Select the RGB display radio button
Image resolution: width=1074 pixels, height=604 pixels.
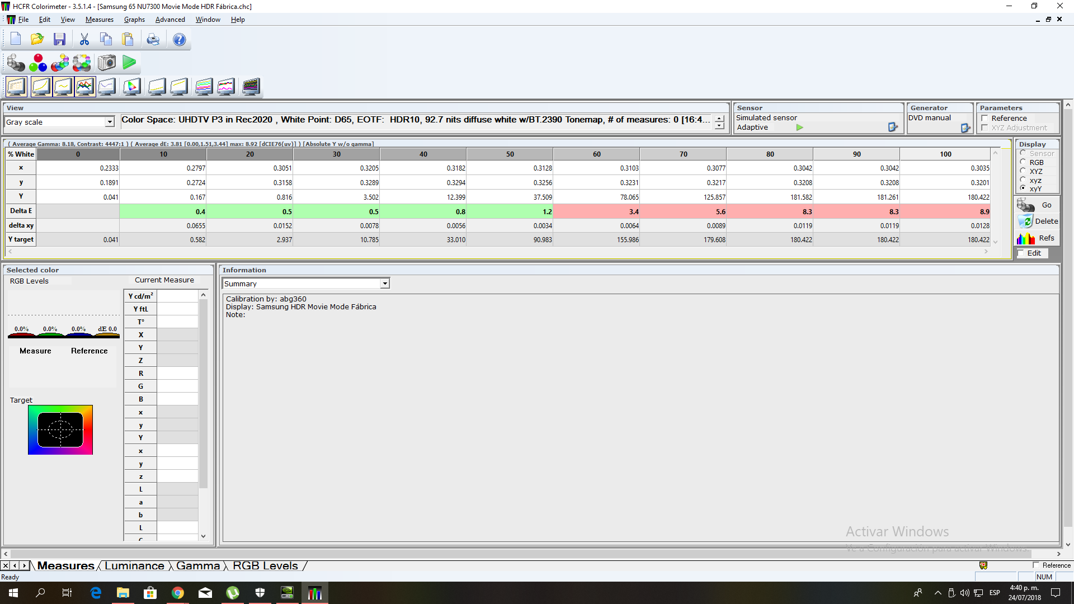pos(1023,162)
